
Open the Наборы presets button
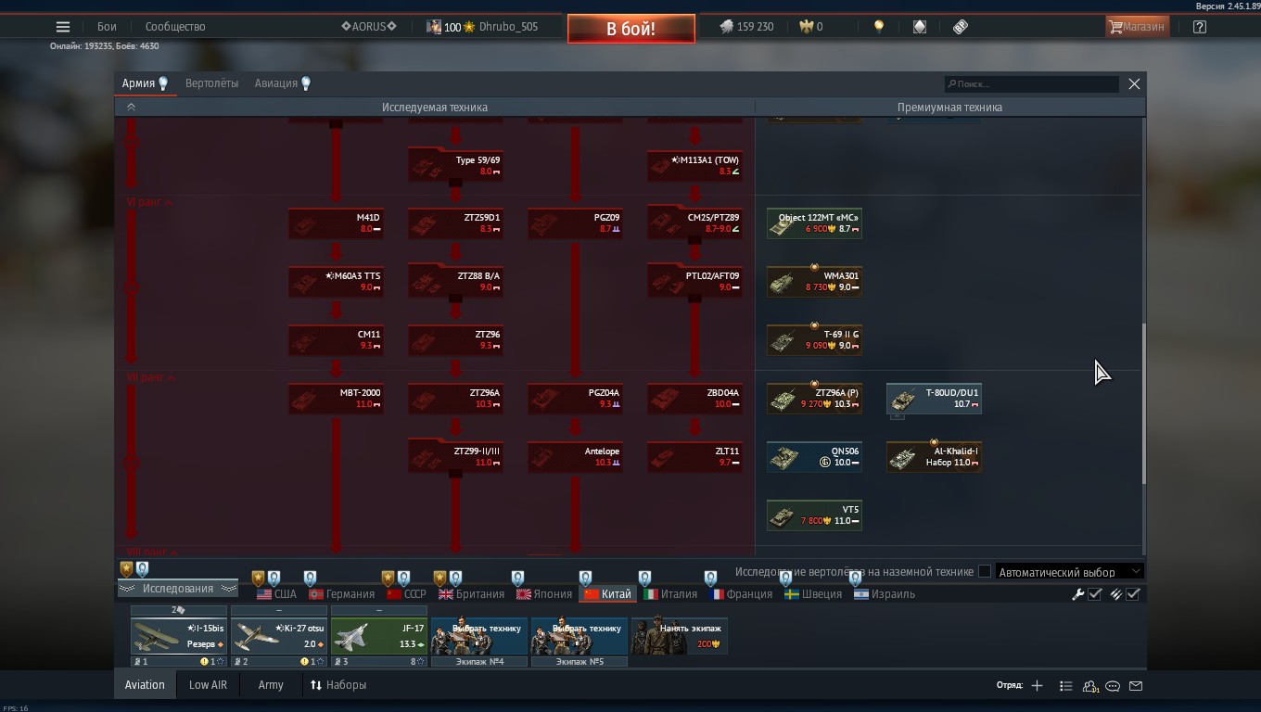tap(338, 686)
